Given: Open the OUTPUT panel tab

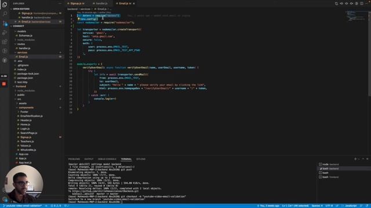Looking at the screenshot, I should pyautogui.click(x=89, y=159).
